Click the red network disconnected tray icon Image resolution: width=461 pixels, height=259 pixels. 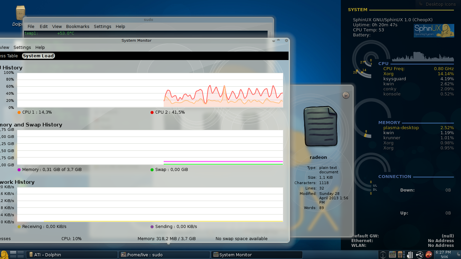click(429, 255)
